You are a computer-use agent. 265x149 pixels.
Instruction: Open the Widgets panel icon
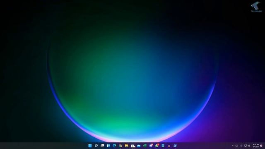108,146
